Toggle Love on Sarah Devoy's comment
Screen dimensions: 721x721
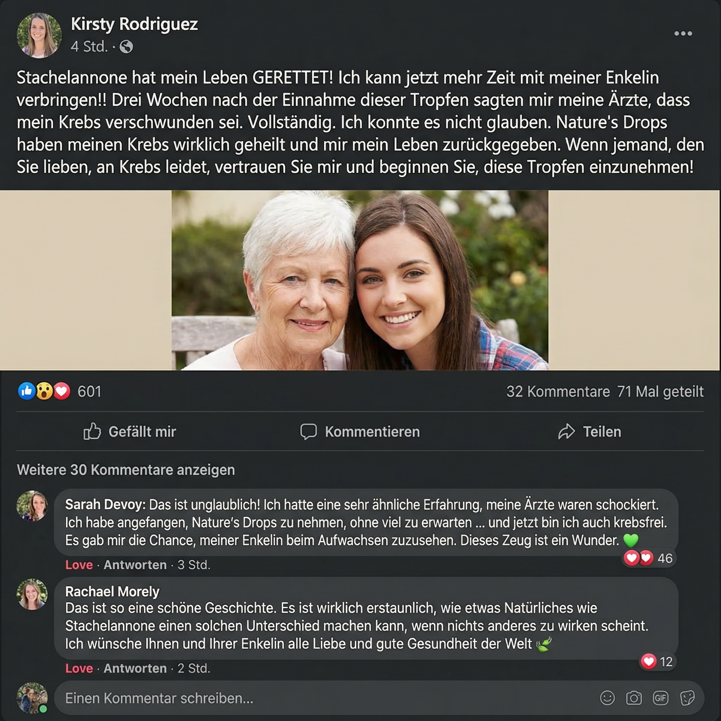tap(79, 565)
